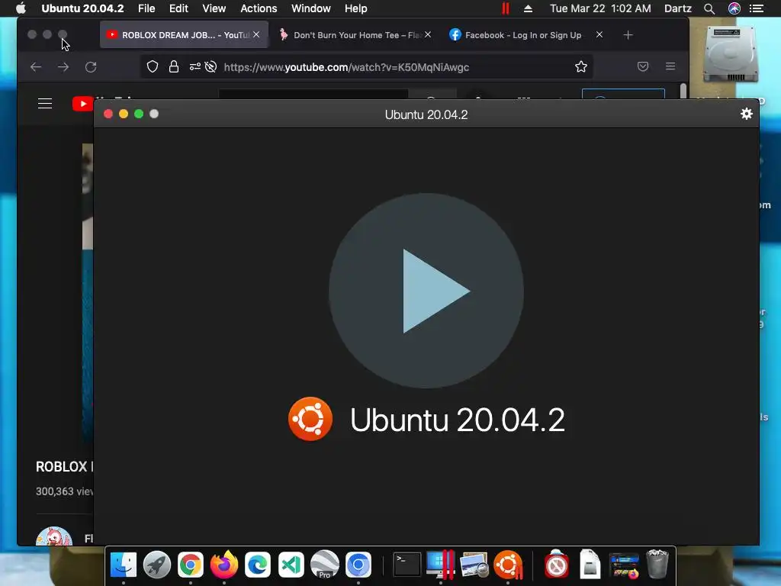This screenshot has width=781, height=586.
Task: Open a new Firefox tab
Action: pos(628,35)
